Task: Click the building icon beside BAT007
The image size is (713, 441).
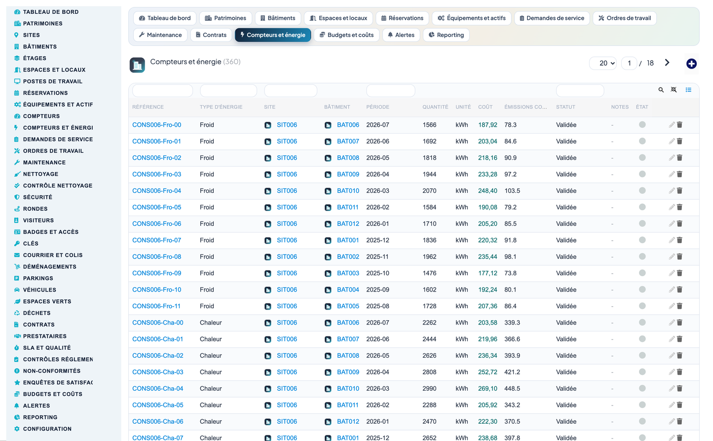Action: [x=328, y=142]
